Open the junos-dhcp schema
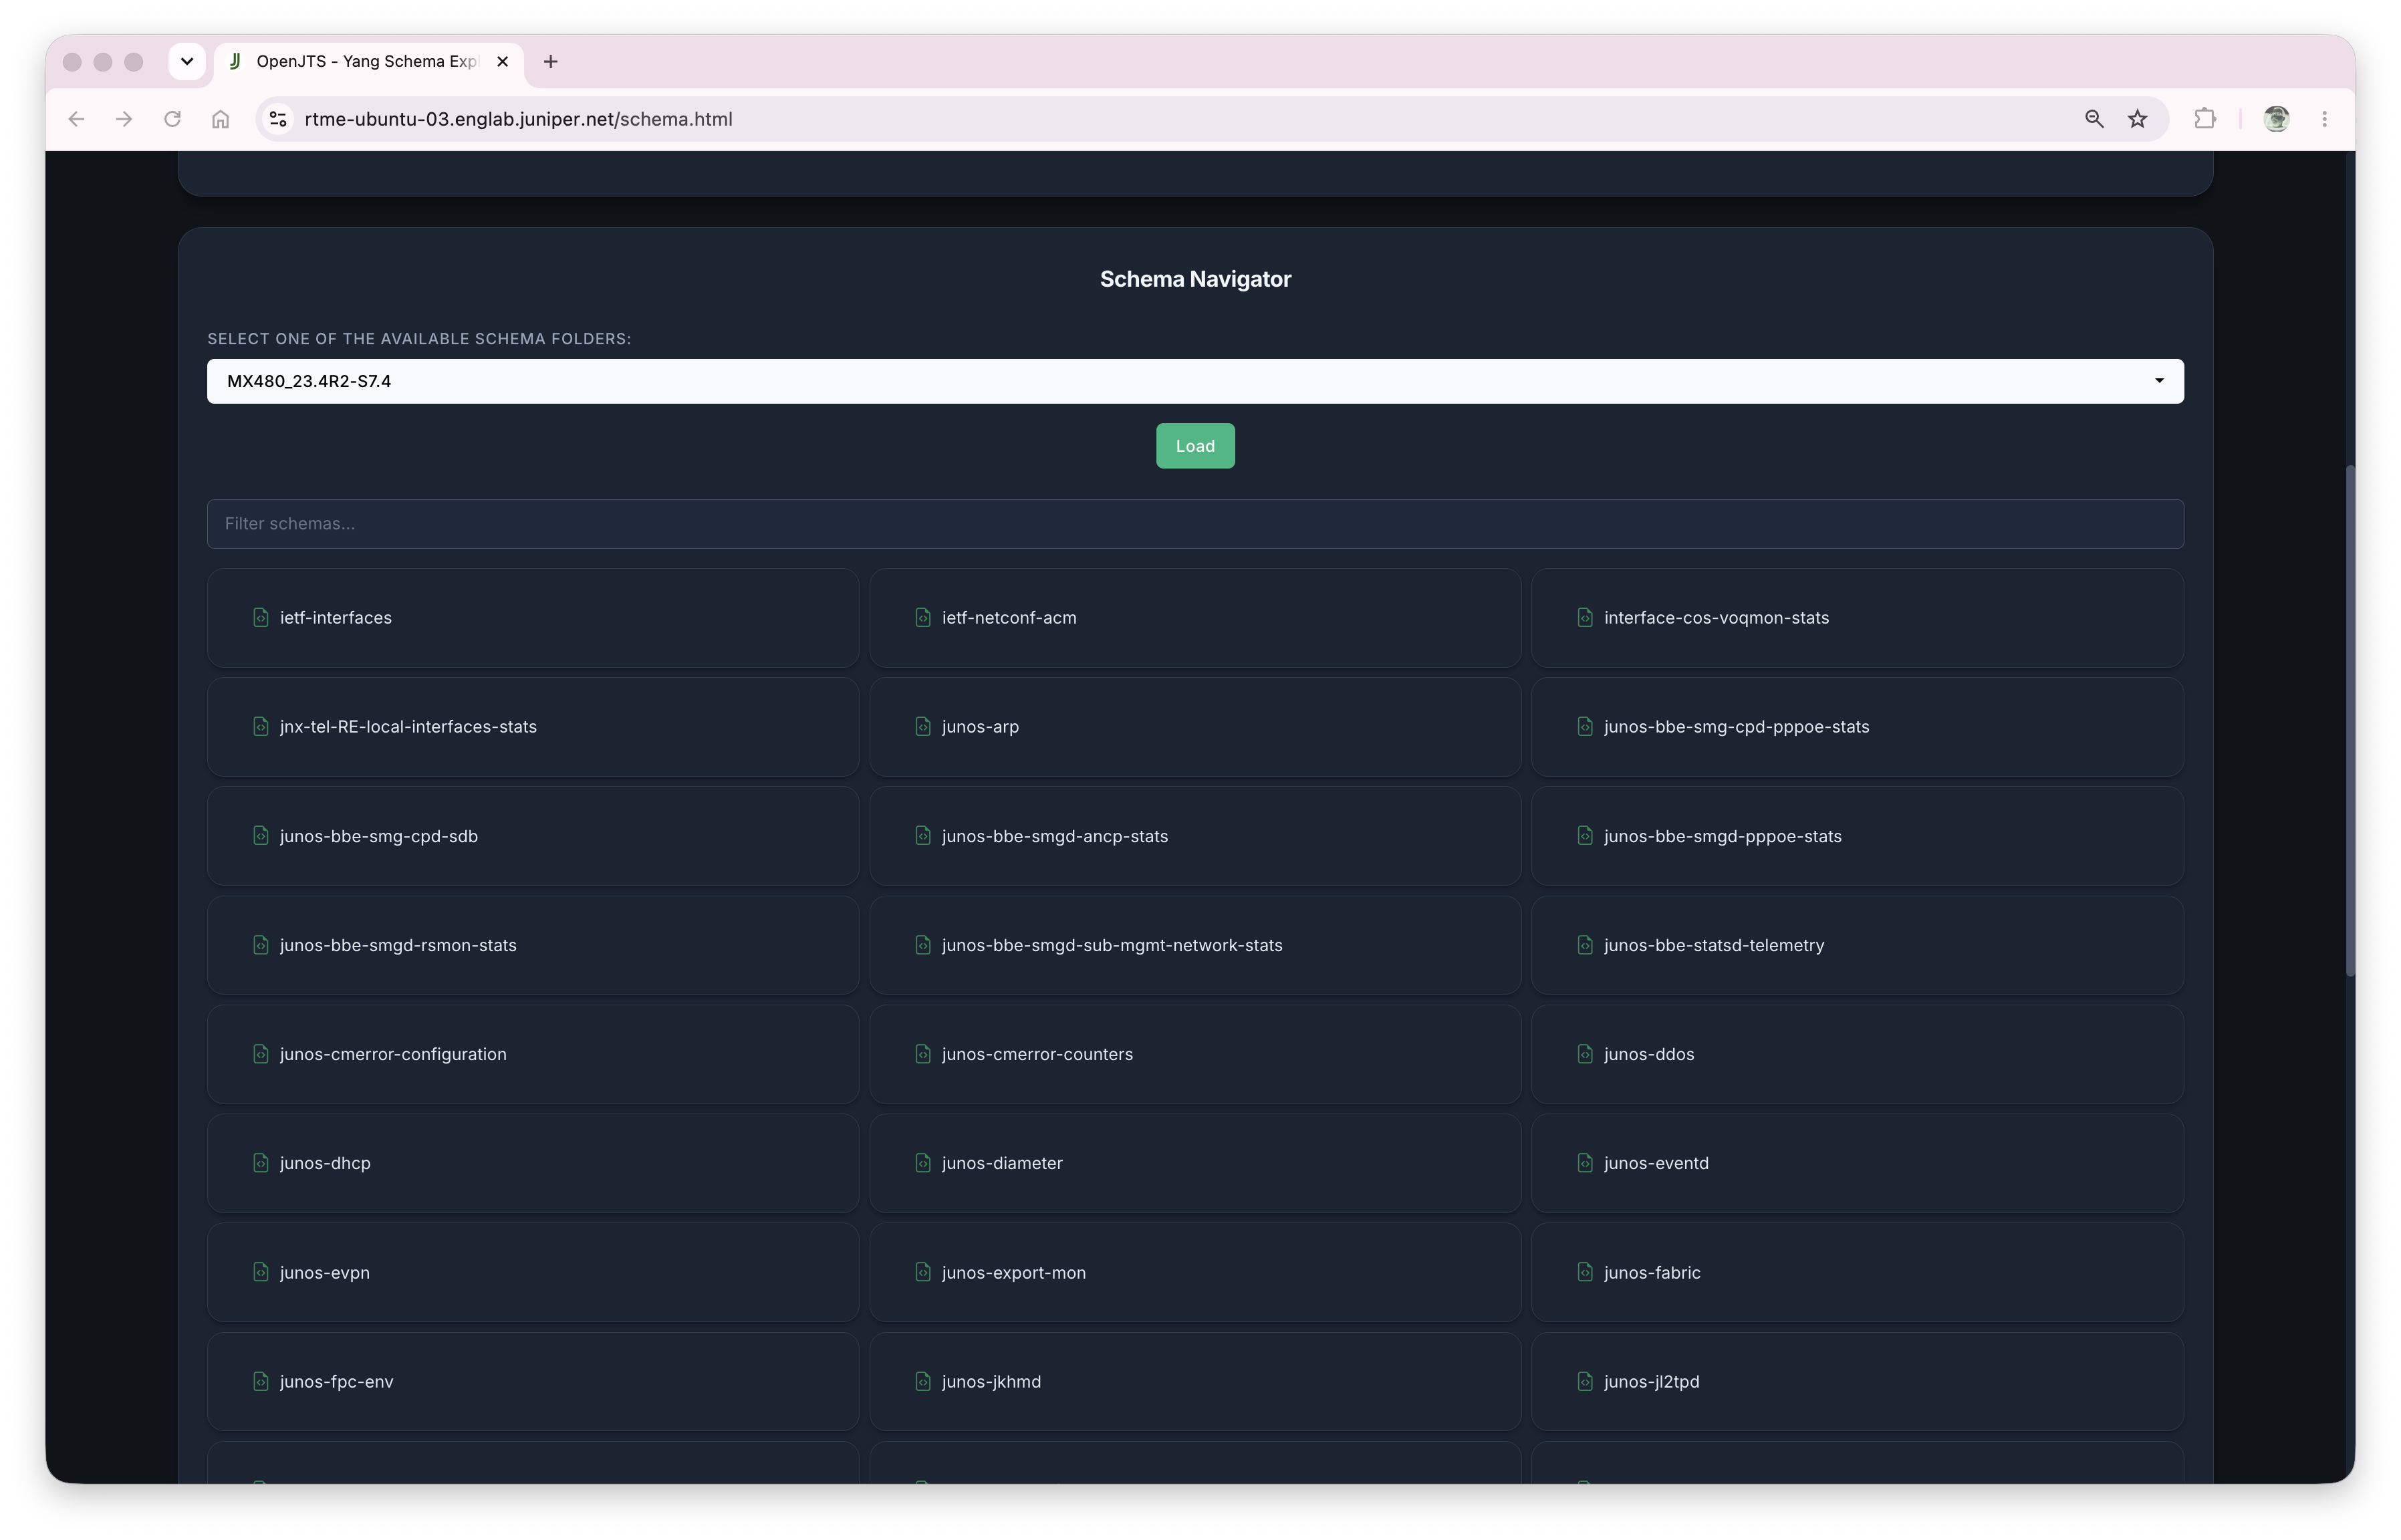 click(533, 1163)
